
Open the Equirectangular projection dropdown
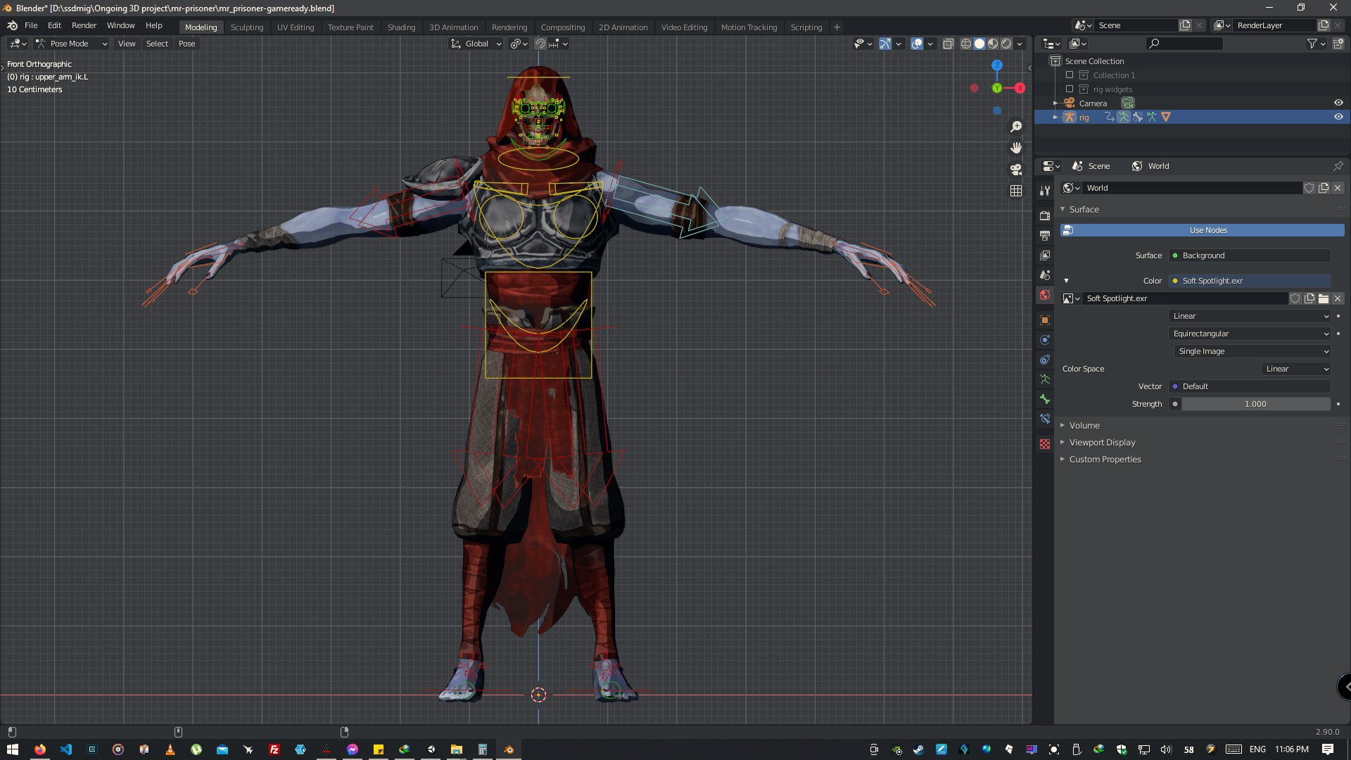(1250, 334)
